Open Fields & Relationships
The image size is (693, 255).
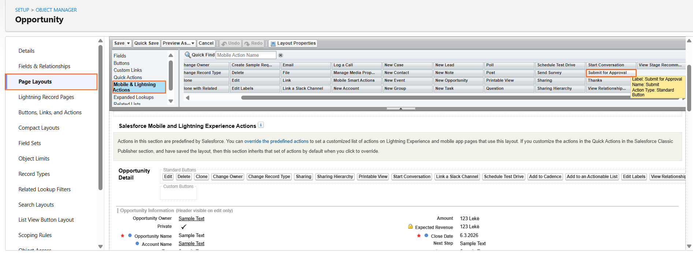coord(44,66)
